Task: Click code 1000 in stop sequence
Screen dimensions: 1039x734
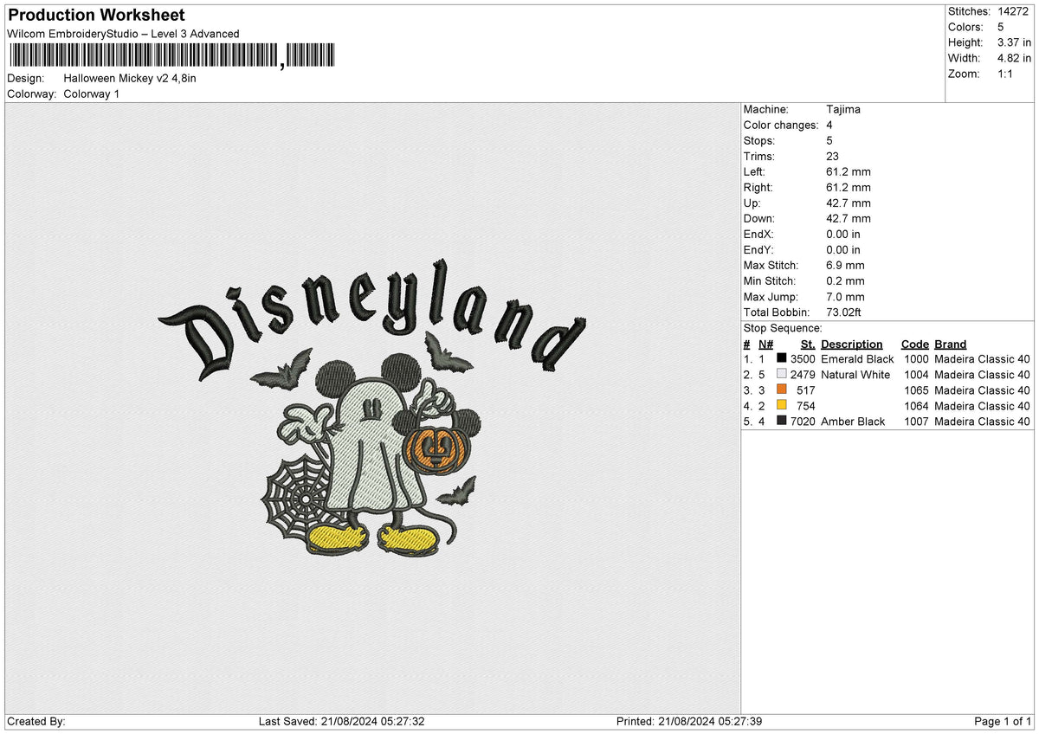Action: (916, 359)
